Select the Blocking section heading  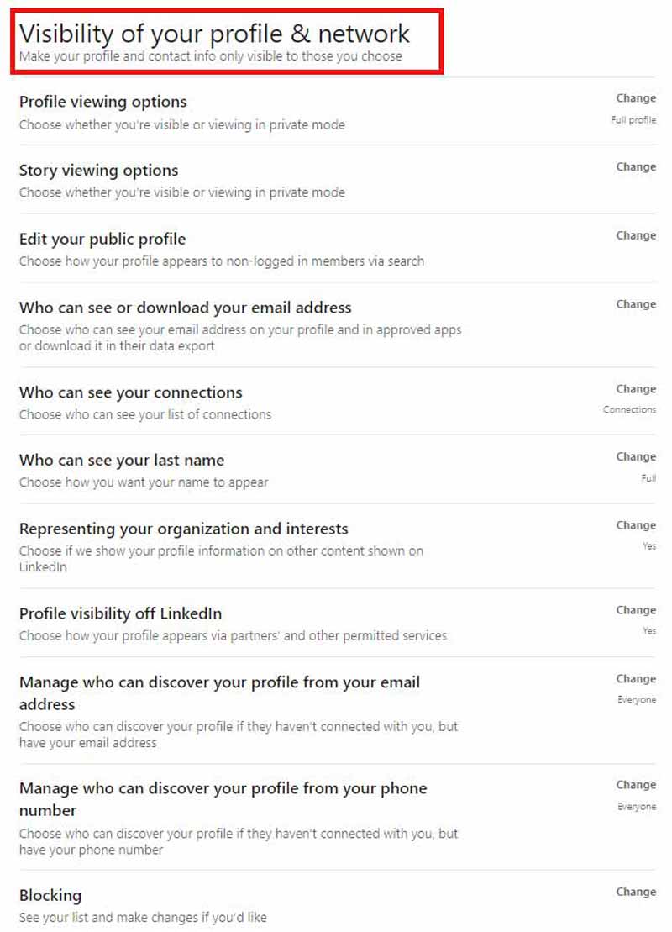click(50, 895)
